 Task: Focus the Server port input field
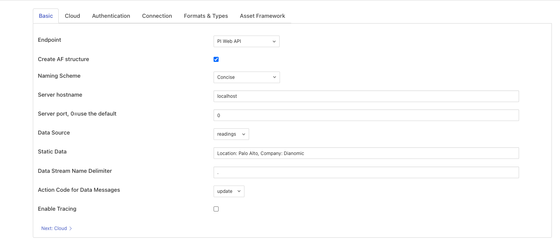[366, 115]
